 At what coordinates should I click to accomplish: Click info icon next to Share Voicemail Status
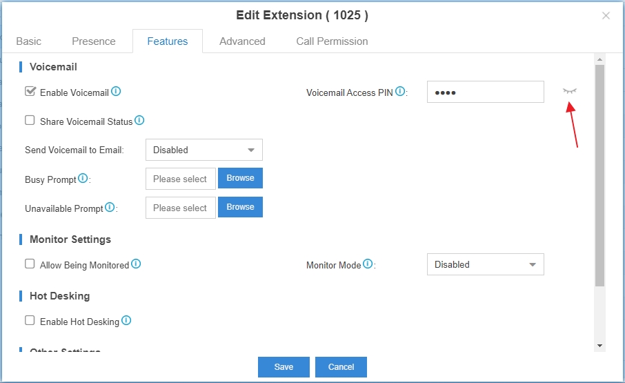pos(139,121)
